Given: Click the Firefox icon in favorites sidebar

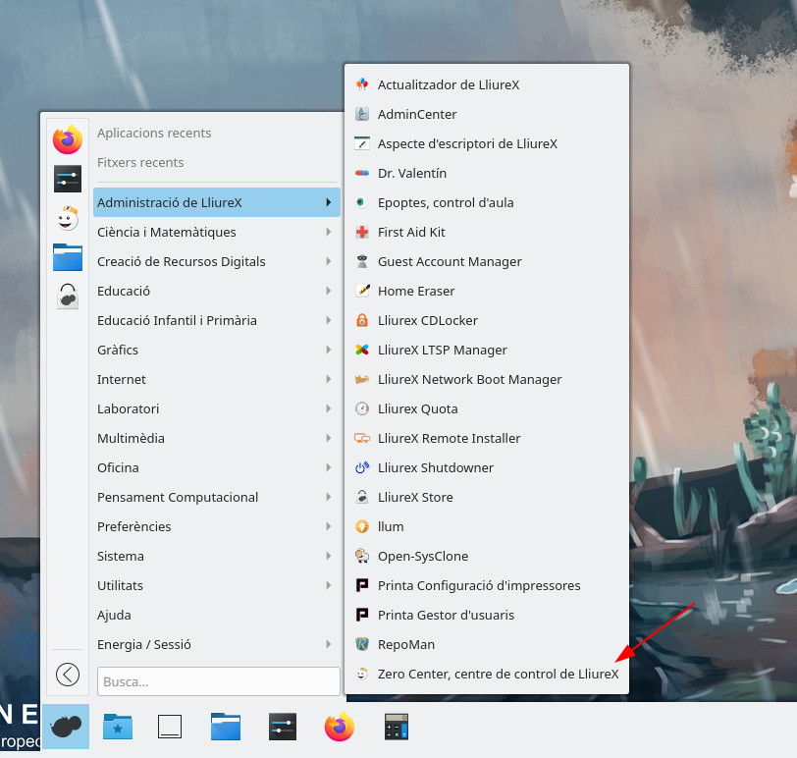Looking at the screenshot, I should click(x=68, y=139).
